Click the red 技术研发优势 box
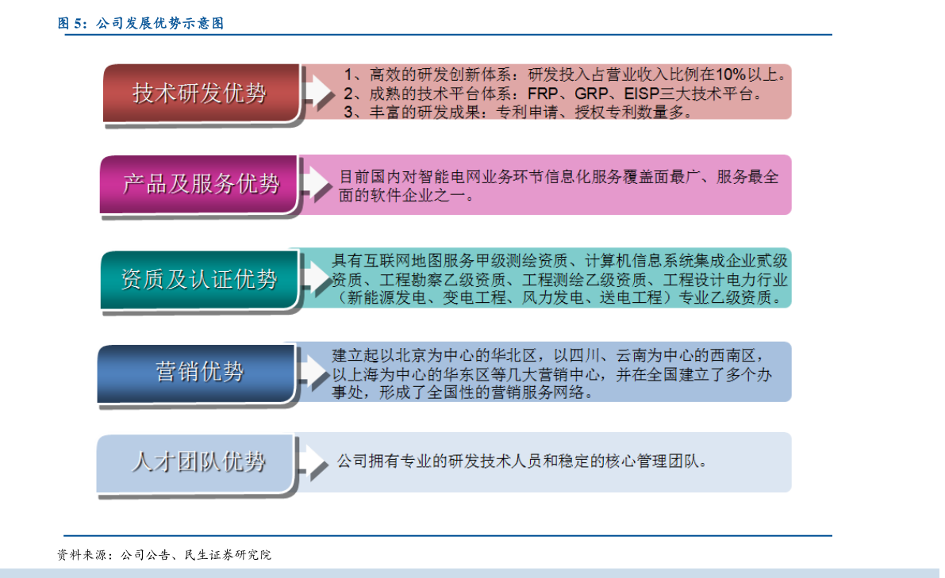 click(x=200, y=93)
